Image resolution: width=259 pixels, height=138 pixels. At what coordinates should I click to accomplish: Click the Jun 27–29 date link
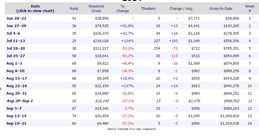(16, 26)
